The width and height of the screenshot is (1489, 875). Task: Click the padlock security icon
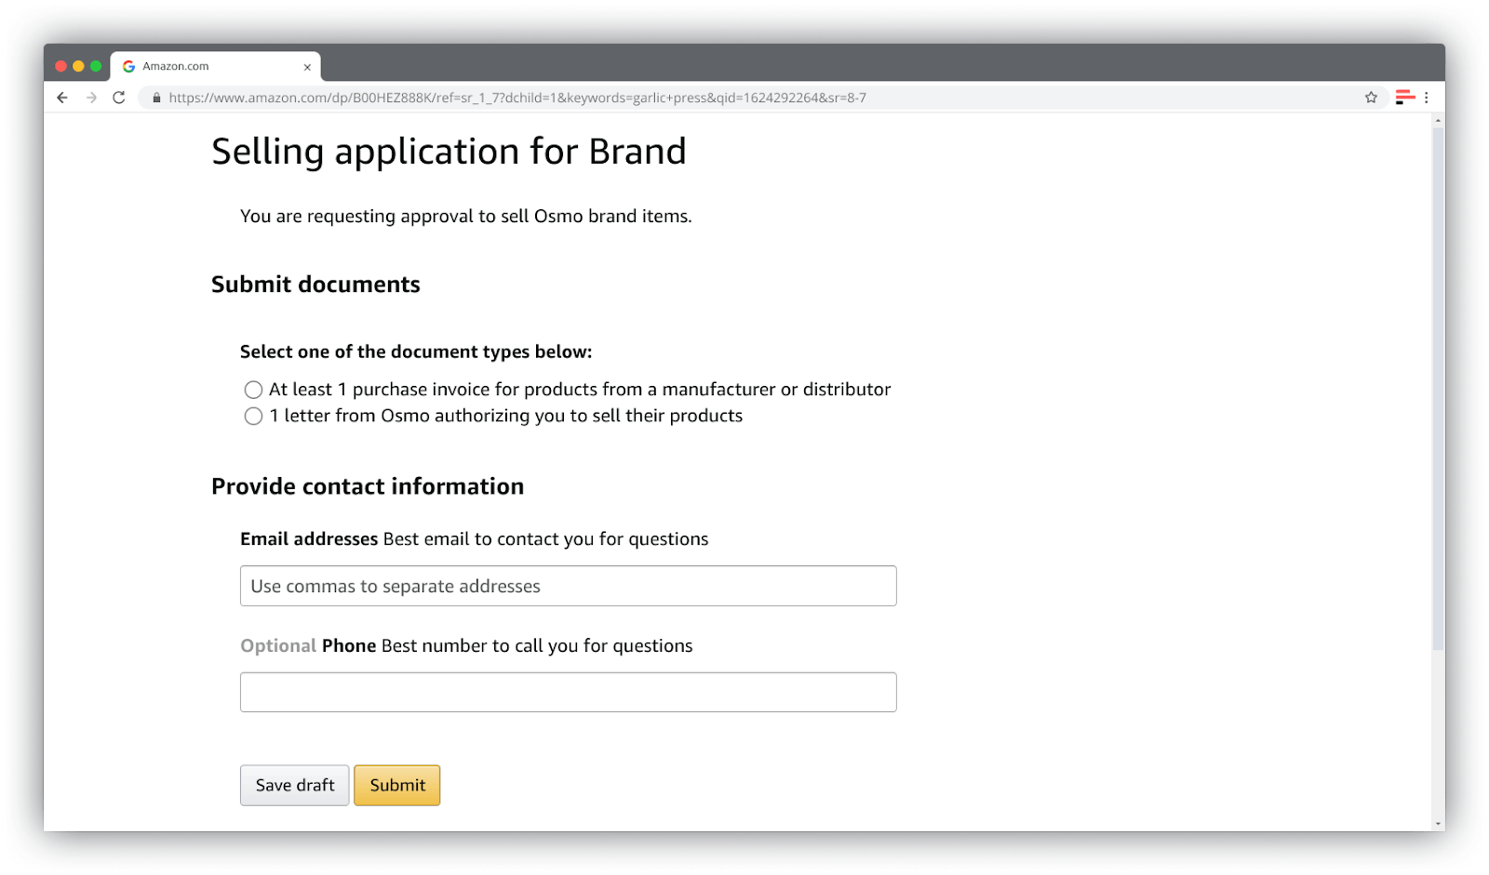(156, 97)
